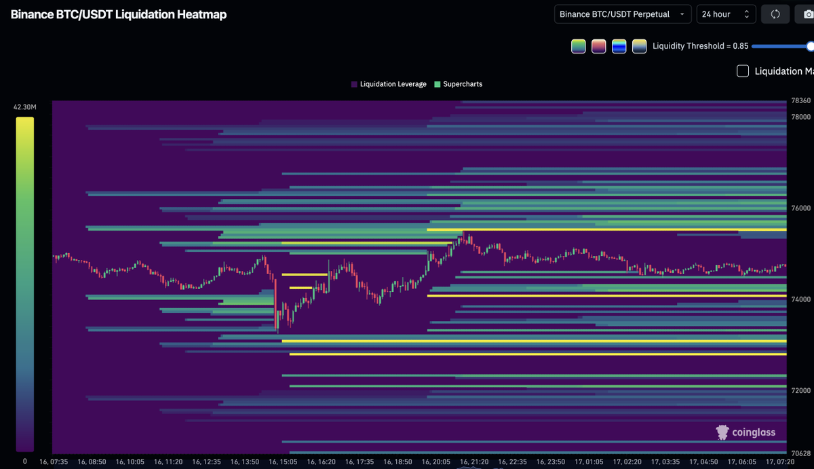Click the 74000 price axis label
814x469 pixels.
pyautogui.click(x=801, y=299)
